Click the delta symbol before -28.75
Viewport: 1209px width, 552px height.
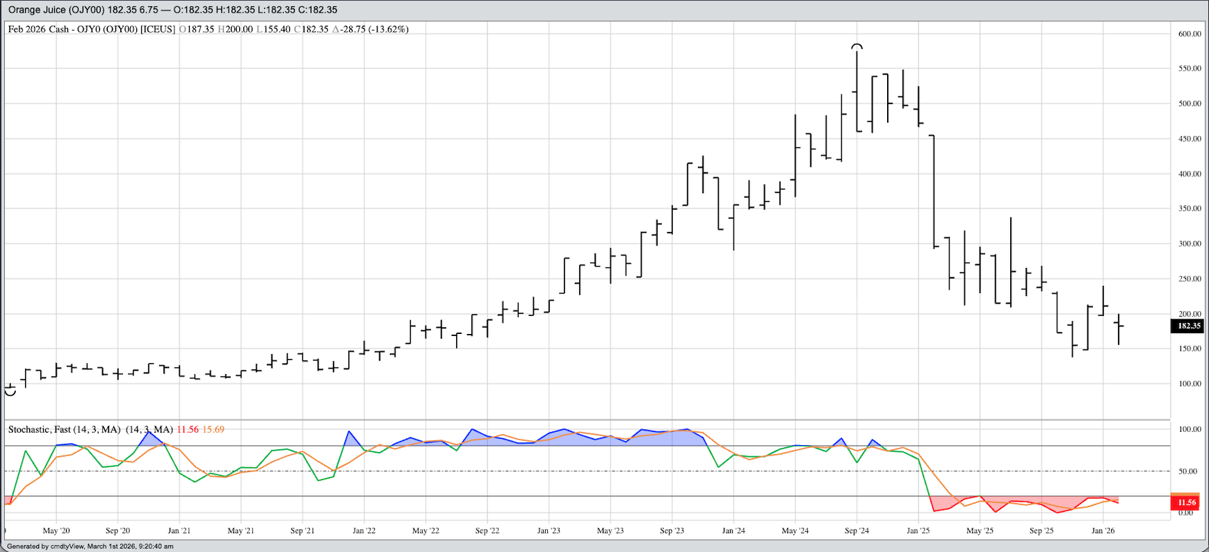tap(336, 29)
